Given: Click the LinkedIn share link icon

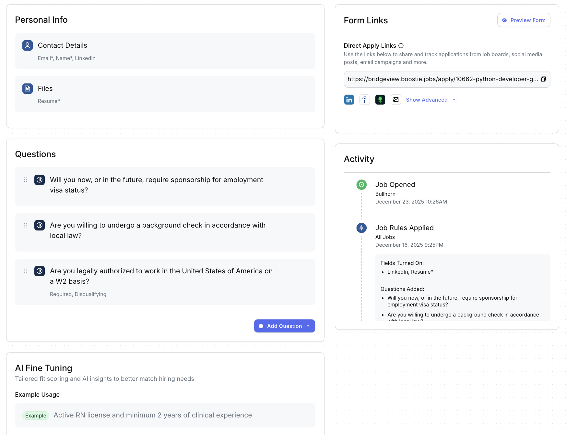Looking at the screenshot, I should click(349, 100).
